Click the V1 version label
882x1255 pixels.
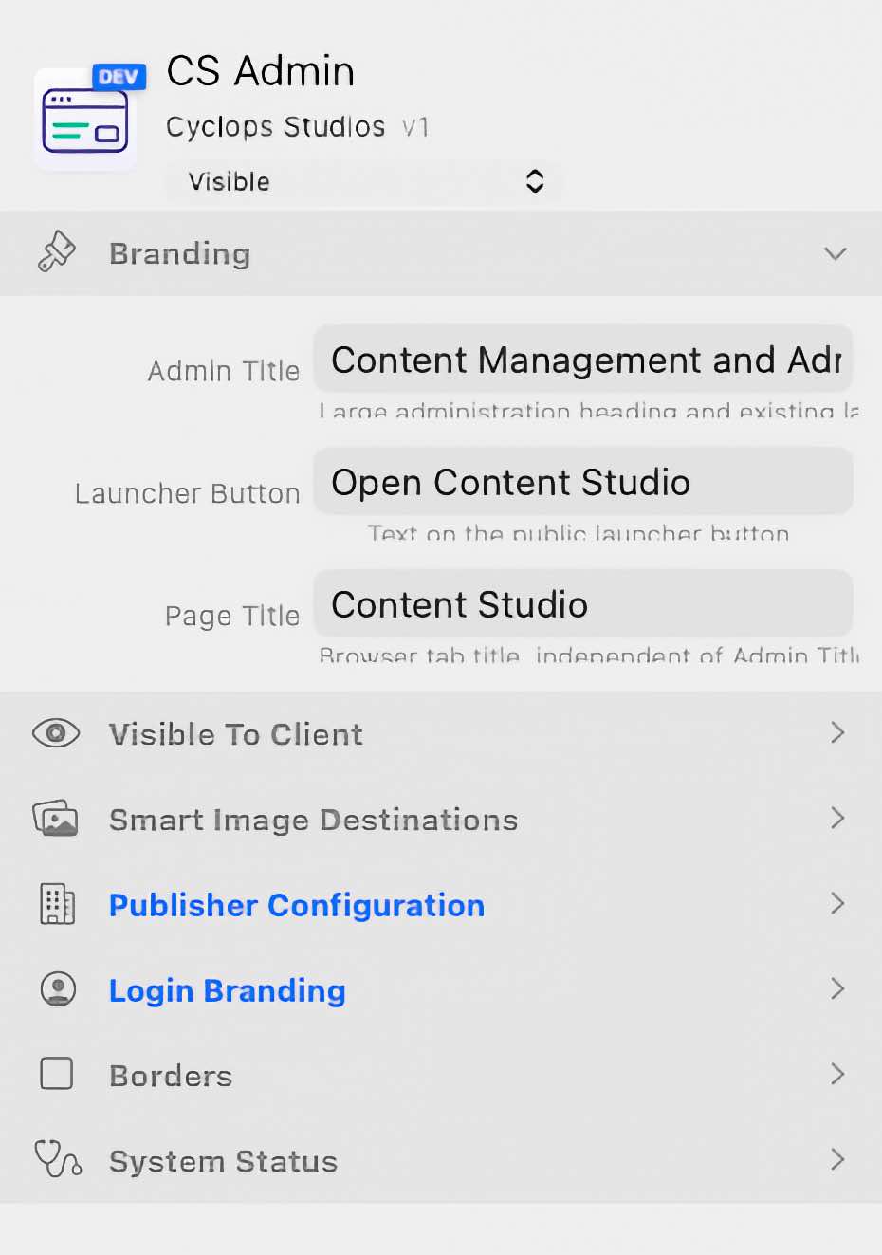(415, 127)
